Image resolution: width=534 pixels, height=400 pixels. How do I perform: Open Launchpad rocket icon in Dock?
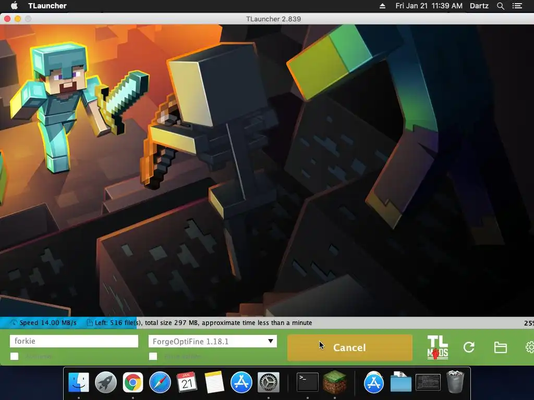(105, 382)
